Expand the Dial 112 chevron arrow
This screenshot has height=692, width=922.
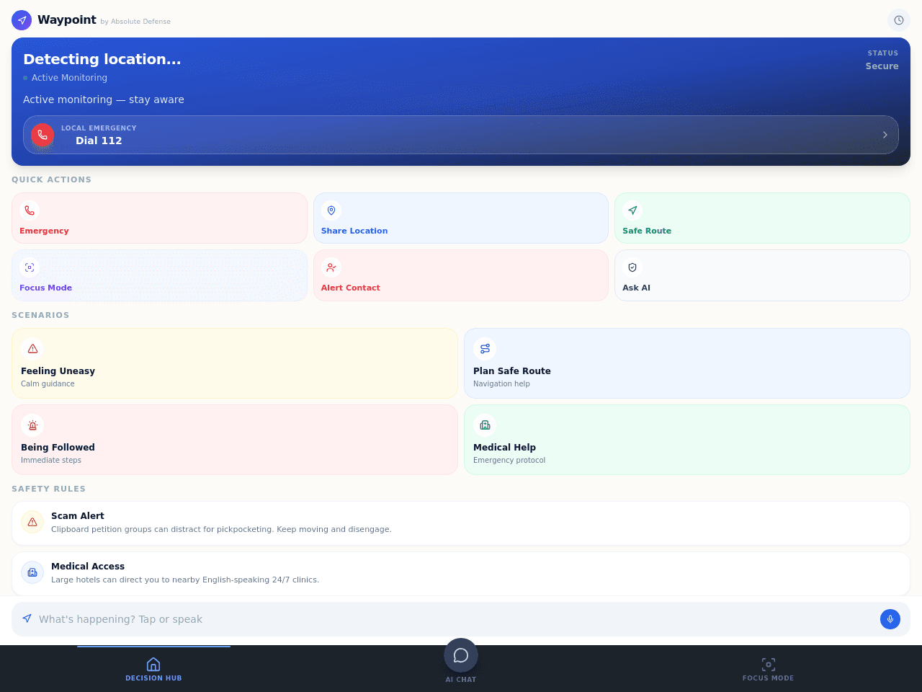click(885, 135)
